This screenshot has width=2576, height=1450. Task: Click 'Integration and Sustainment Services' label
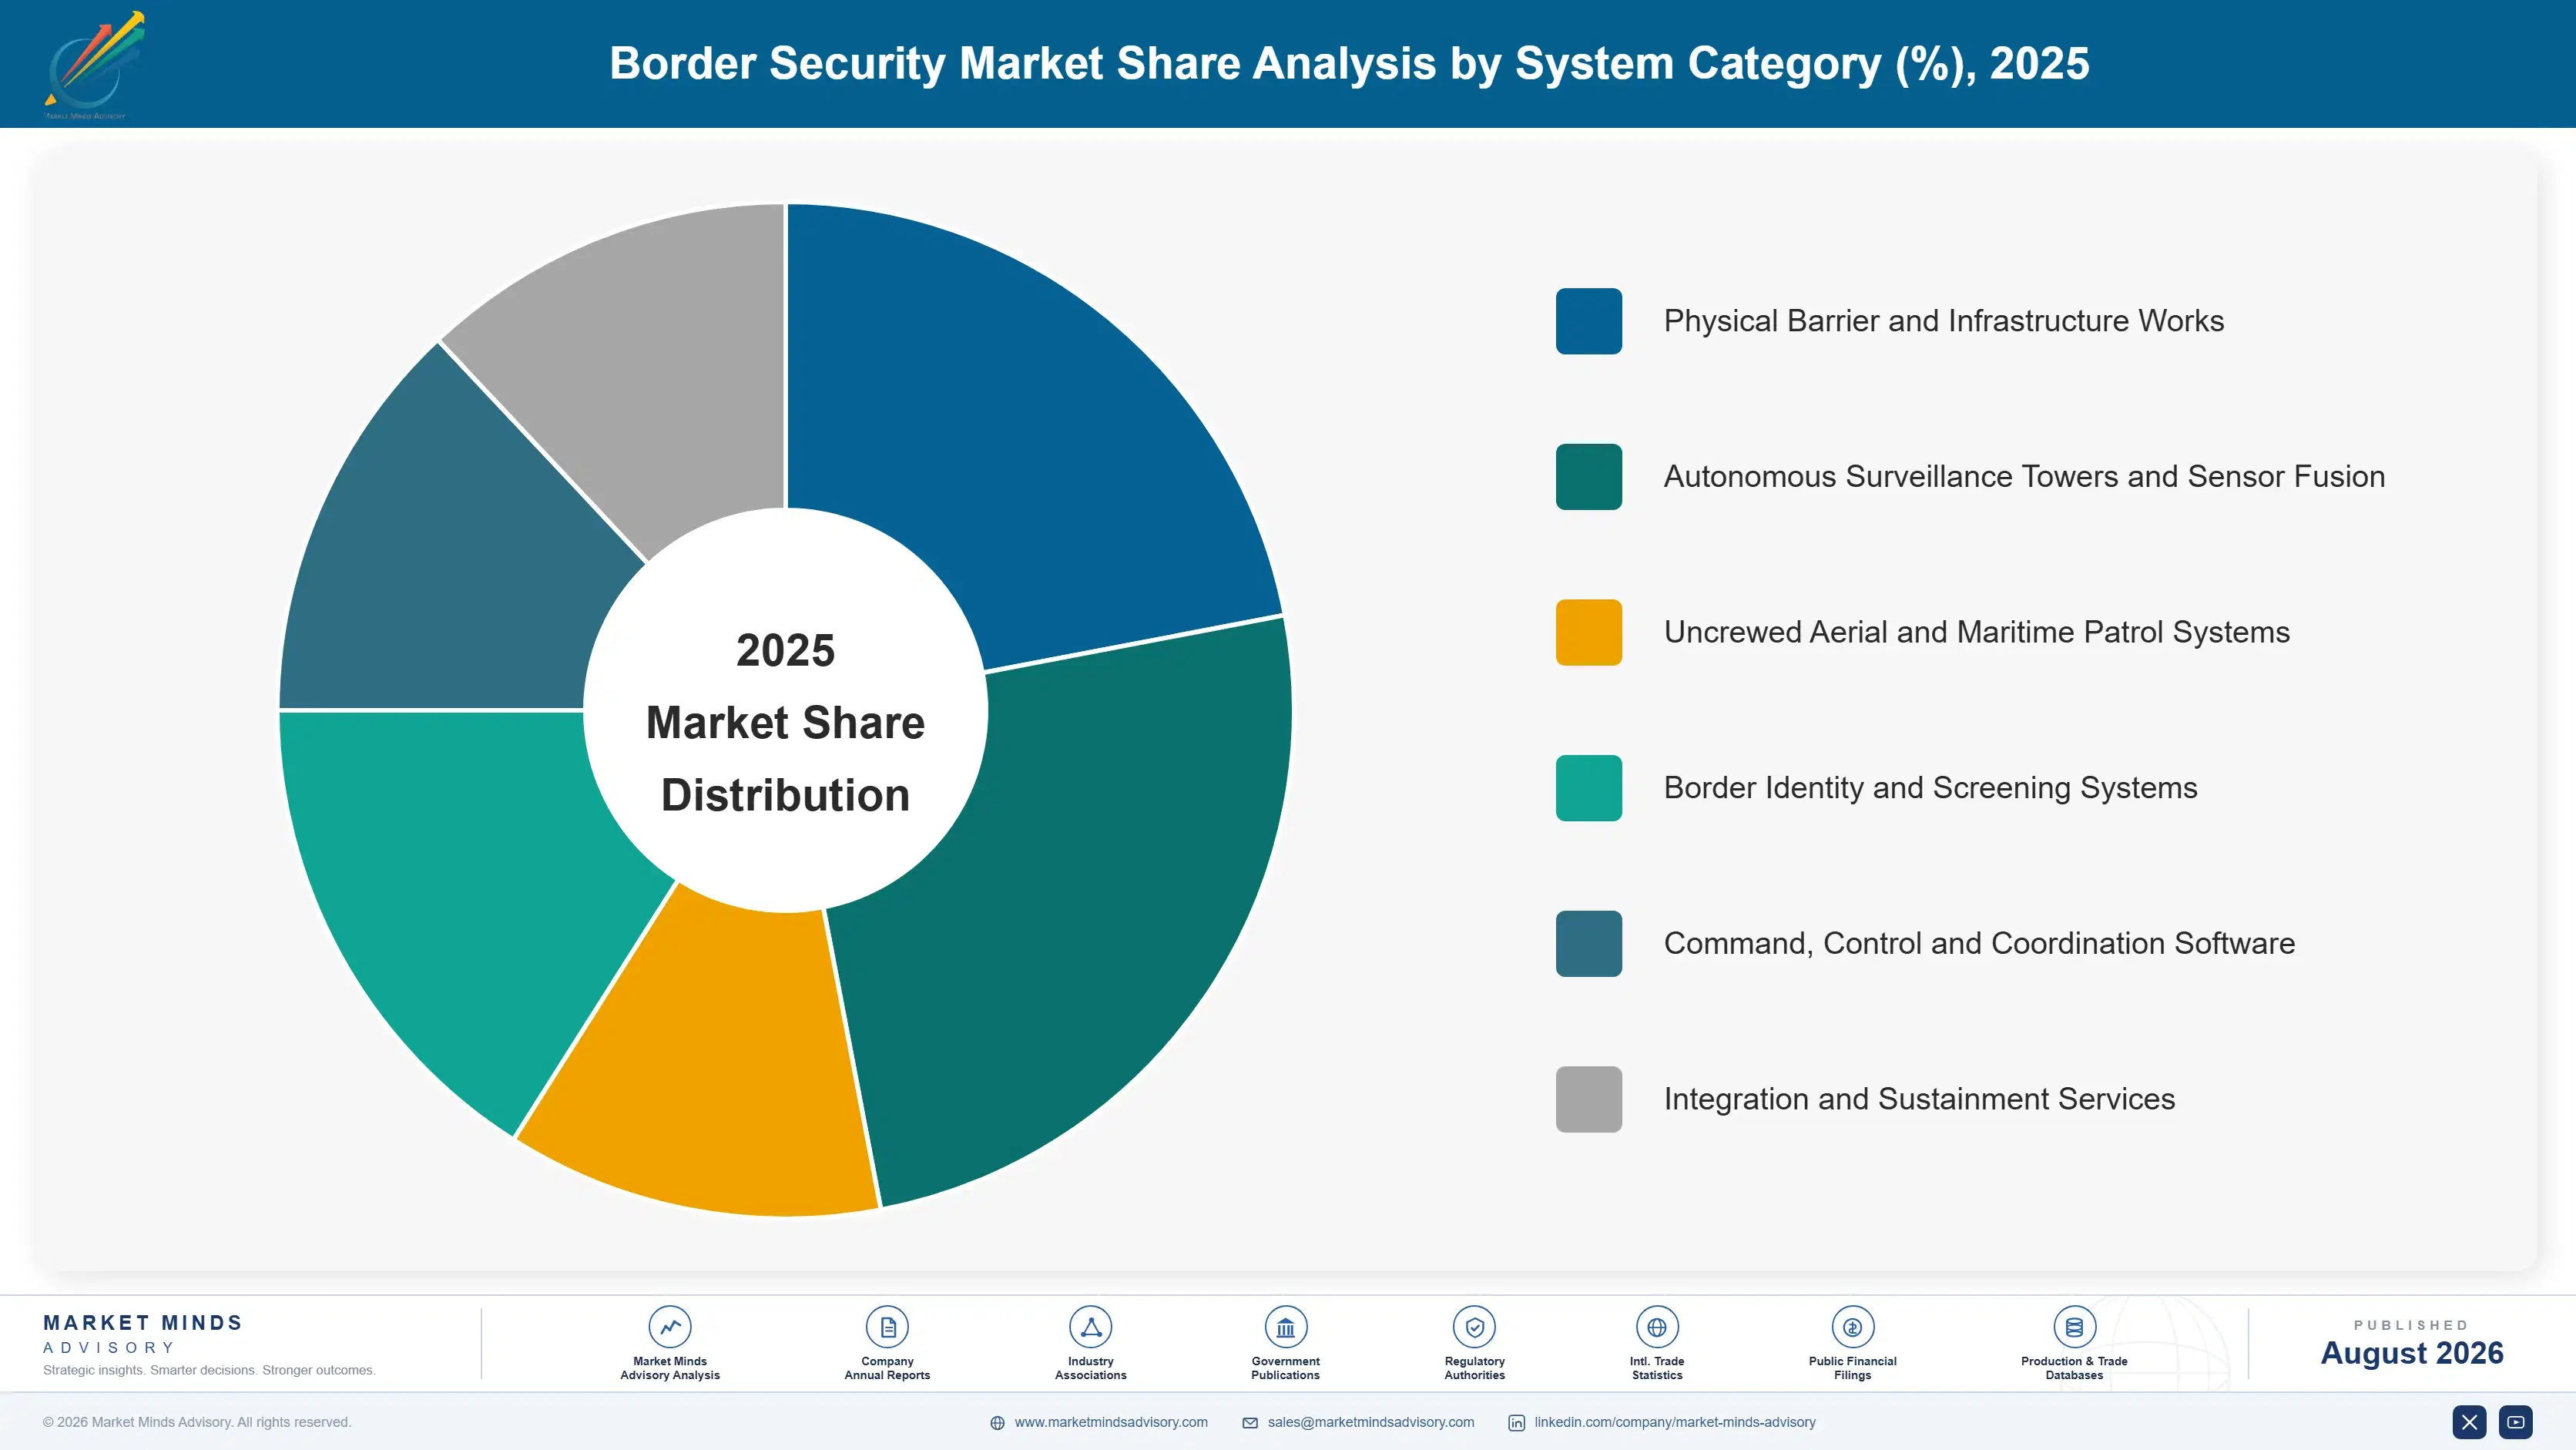tap(1919, 1099)
